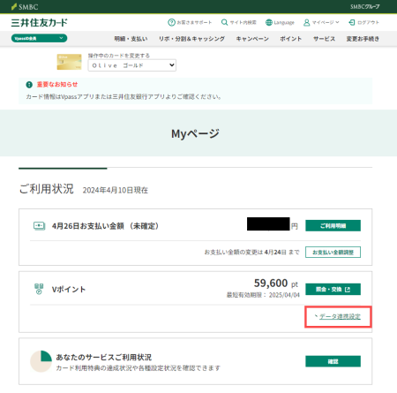The height and width of the screenshot is (393, 397).
Task: Click the Language link text
Action: point(284,23)
